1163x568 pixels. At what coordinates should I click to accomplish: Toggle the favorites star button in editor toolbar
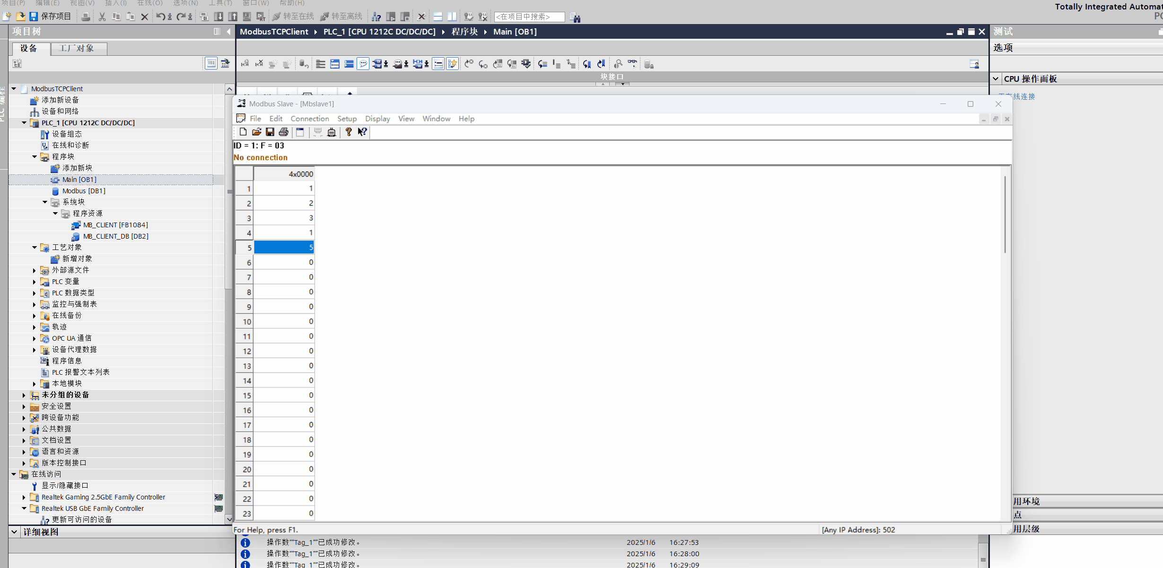452,64
